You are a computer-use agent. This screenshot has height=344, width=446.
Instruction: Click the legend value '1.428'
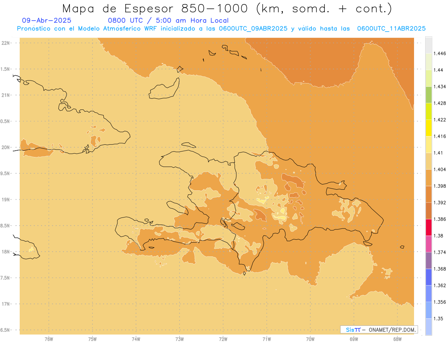[x=440, y=103]
